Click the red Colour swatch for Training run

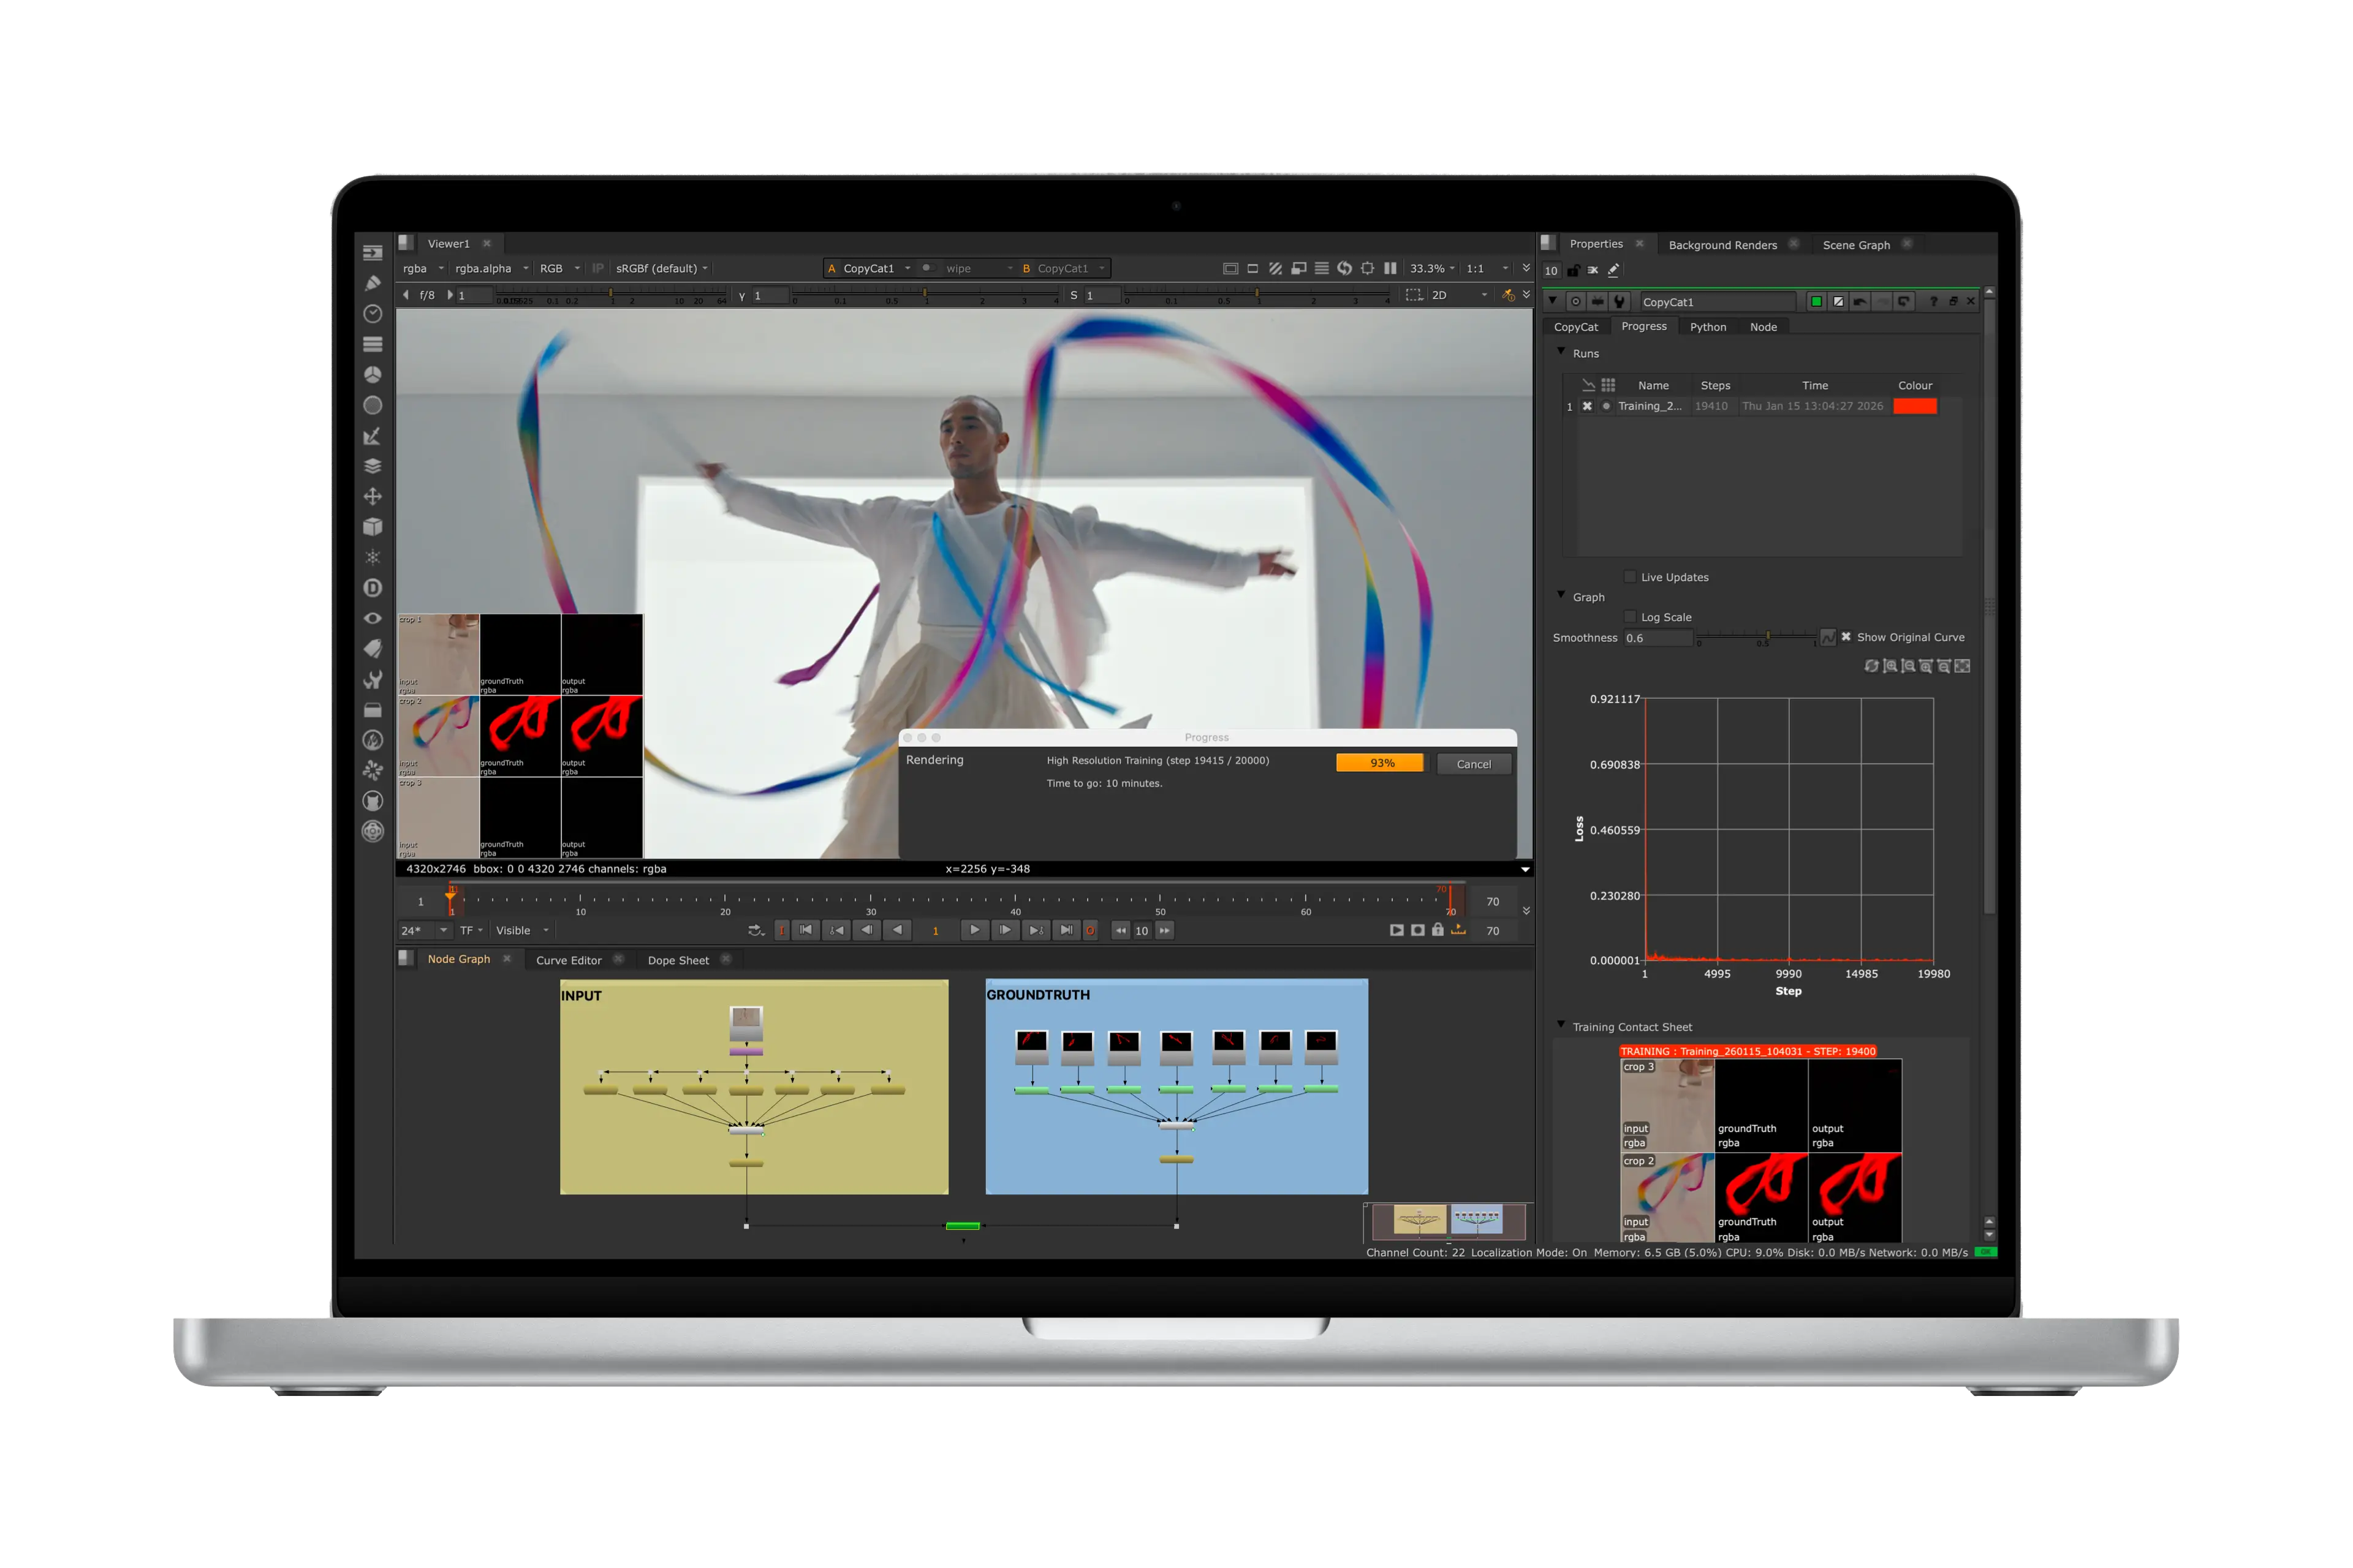pyautogui.click(x=1915, y=406)
